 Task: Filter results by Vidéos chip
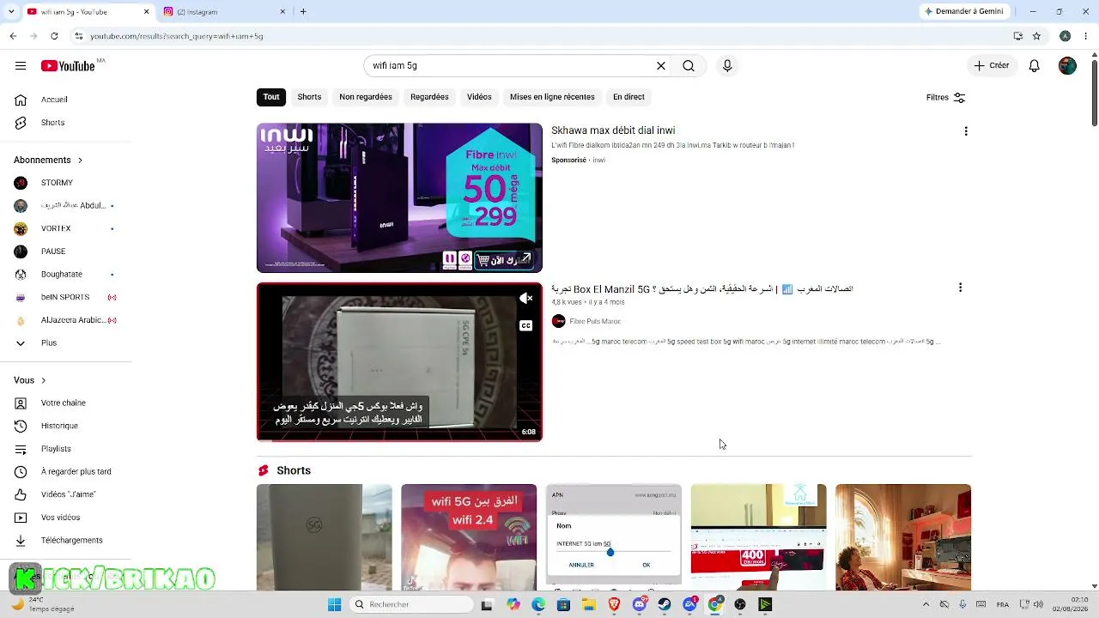[479, 97]
